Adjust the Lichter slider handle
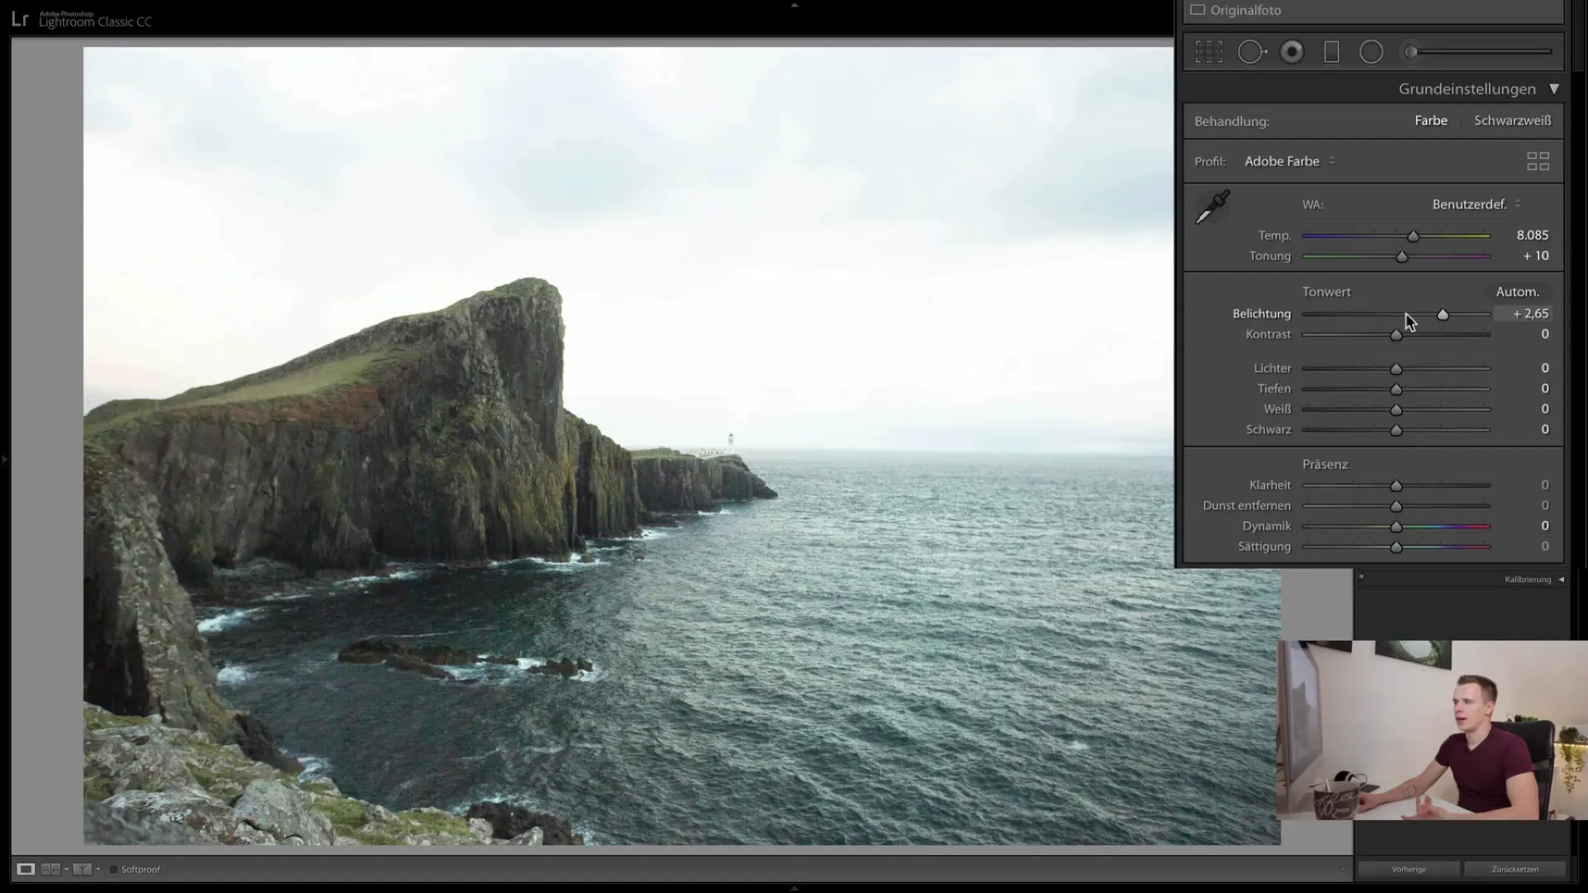The width and height of the screenshot is (1588, 893). (x=1396, y=369)
